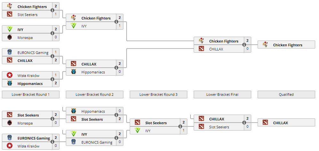Screen dimensions: 319x151
Task: Click CHILLAX logo in lower Qualified slot
Action: 265,123
